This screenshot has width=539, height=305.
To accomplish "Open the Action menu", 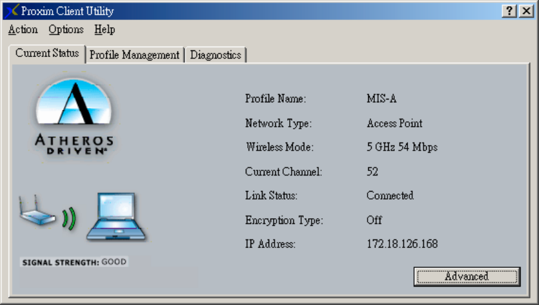I will pyautogui.click(x=23, y=29).
